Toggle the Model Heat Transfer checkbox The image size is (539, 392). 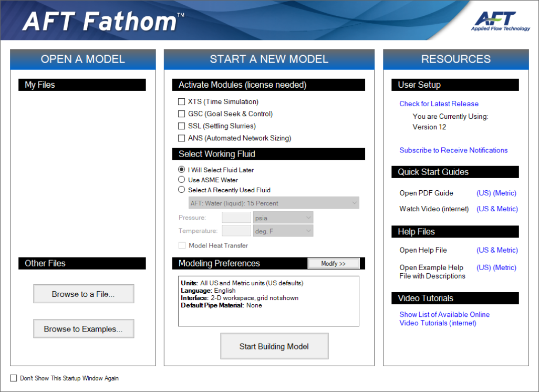(x=182, y=245)
